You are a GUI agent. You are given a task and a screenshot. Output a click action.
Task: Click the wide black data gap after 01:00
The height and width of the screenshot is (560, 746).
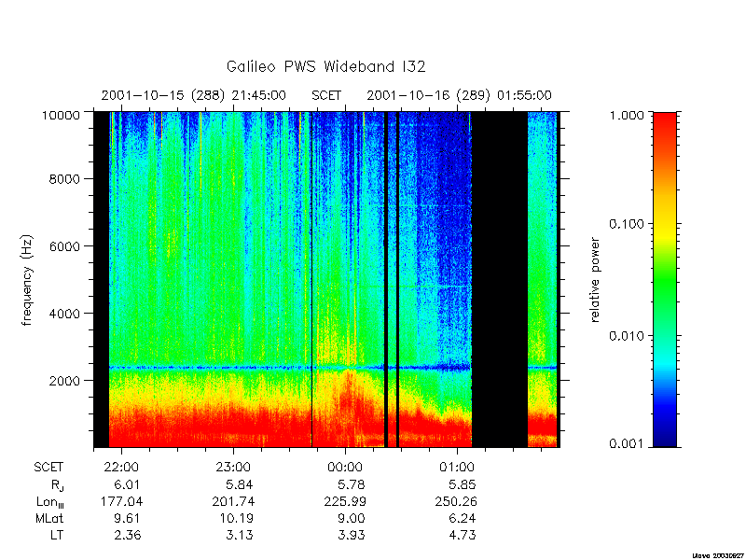[x=500, y=280]
